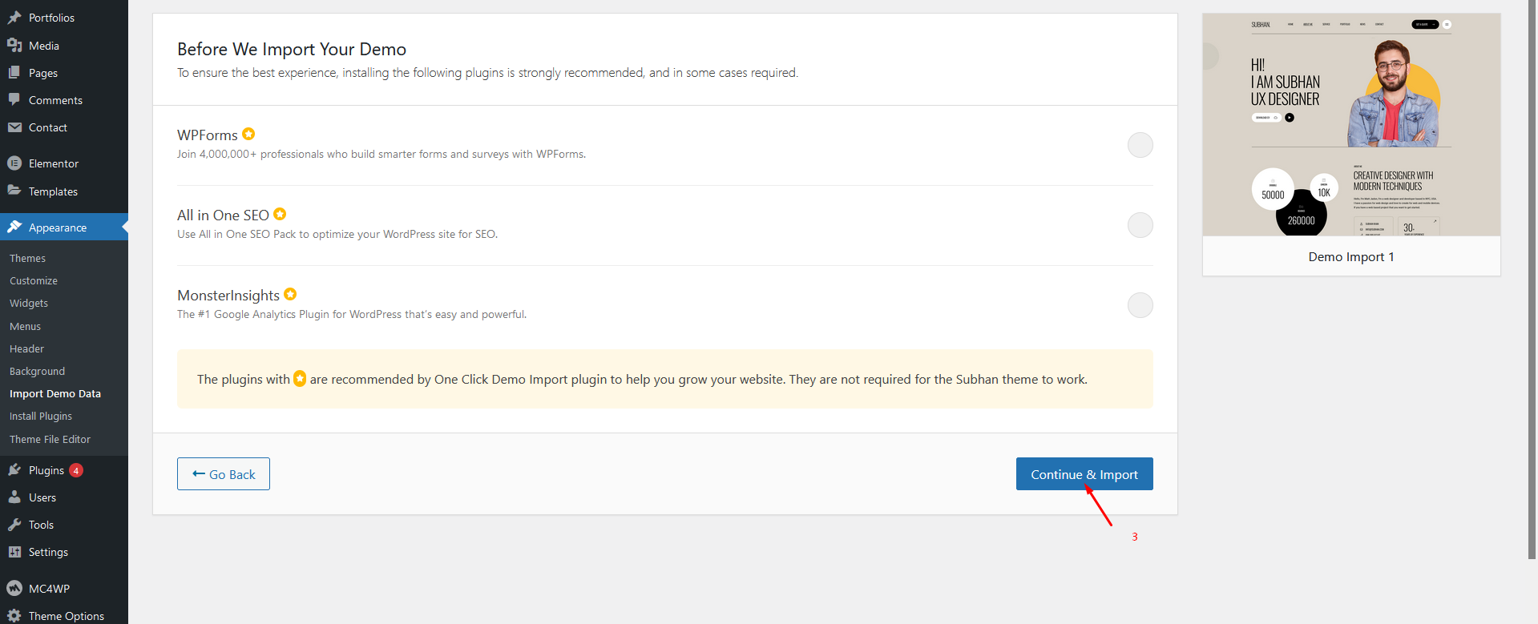Image resolution: width=1538 pixels, height=624 pixels.
Task: Click the Settings sliders icon
Action: 14,552
